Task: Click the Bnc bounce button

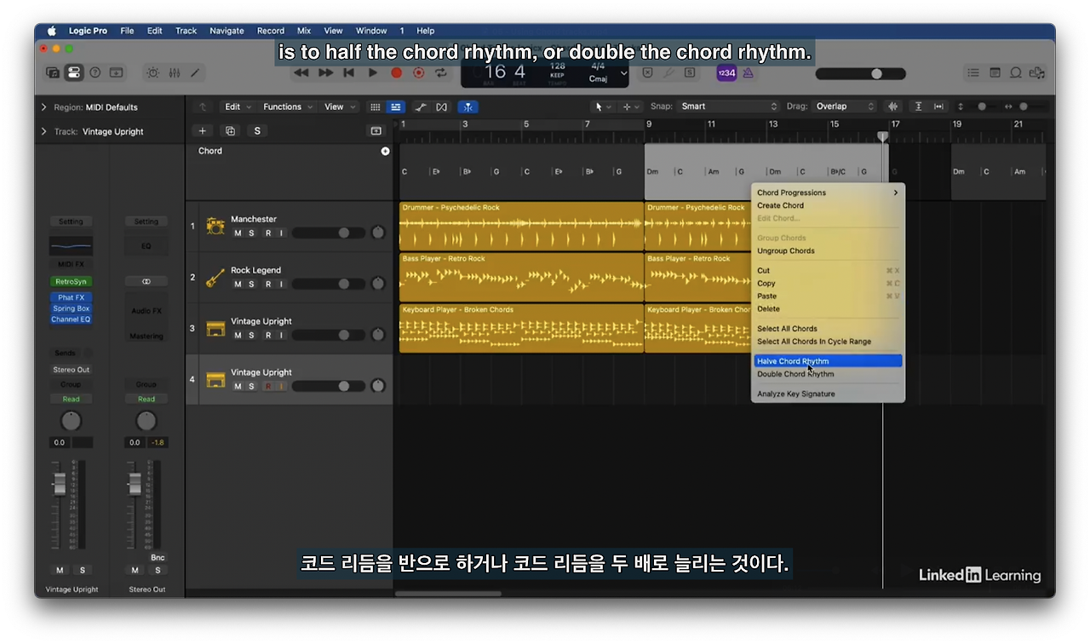Action: tap(158, 557)
